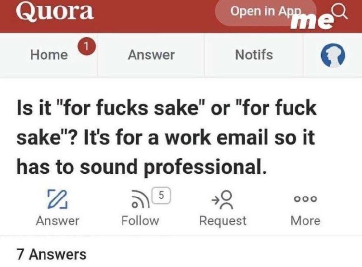Click the follower count badge showing 5
The width and height of the screenshot is (362, 267).
161,195
